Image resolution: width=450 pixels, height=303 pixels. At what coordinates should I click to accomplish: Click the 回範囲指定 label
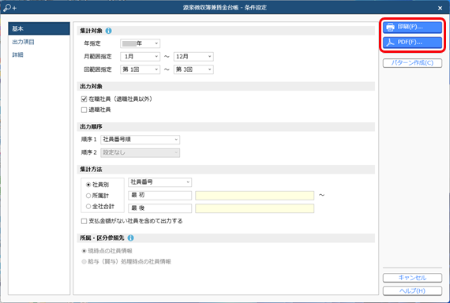[98, 69]
